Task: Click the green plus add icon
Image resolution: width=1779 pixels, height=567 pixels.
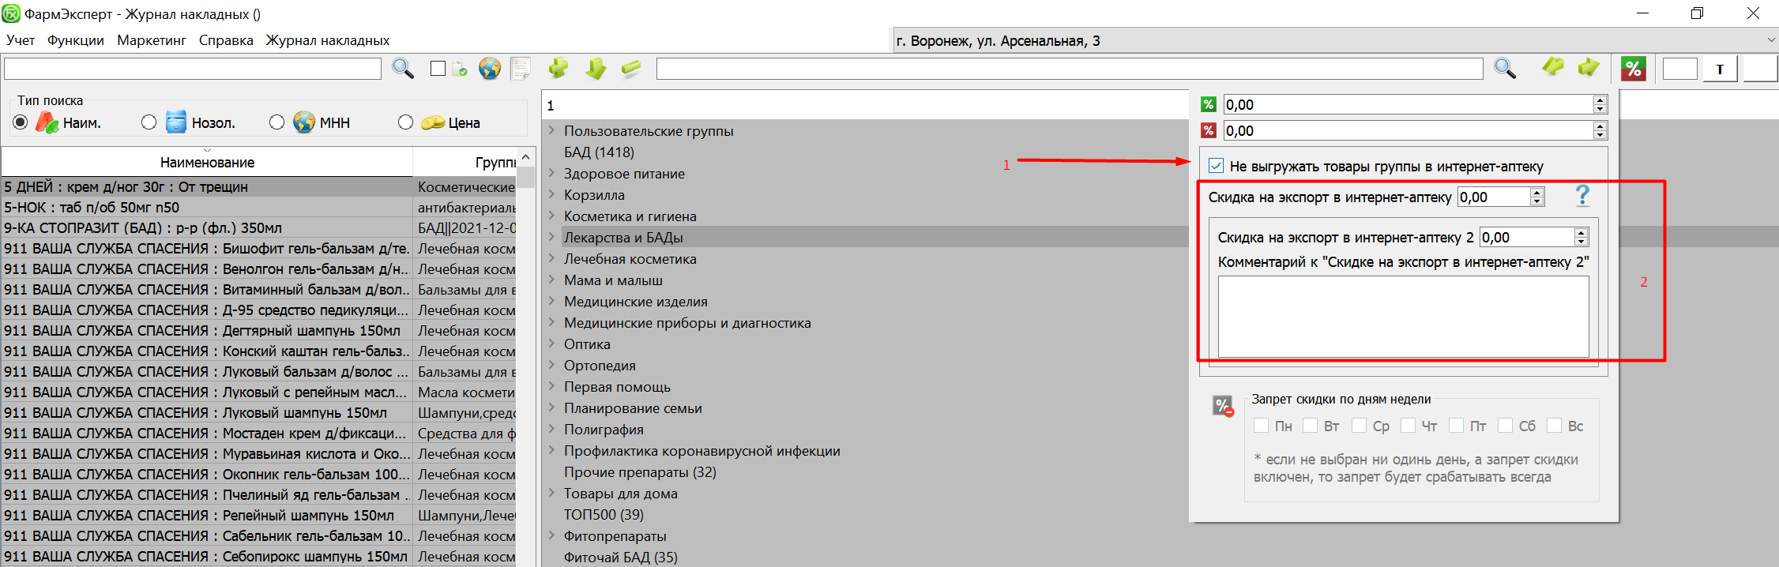Action: [x=559, y=69]
